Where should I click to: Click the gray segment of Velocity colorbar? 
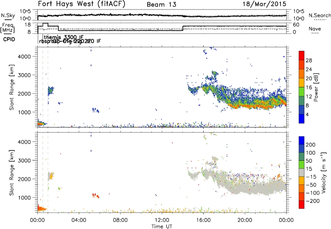pyautogui.click(x=302, y=173)
